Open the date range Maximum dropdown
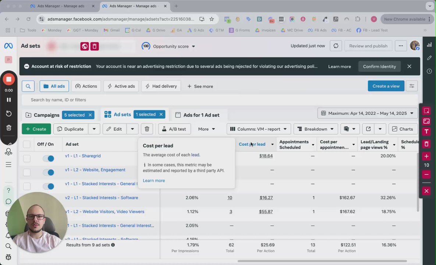 coord(367,113)
